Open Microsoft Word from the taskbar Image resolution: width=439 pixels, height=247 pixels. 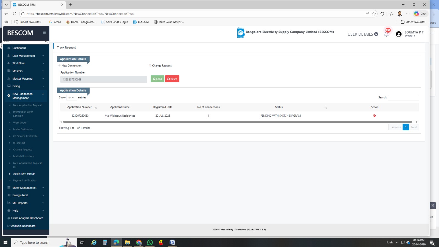click(x=172, y=242)
